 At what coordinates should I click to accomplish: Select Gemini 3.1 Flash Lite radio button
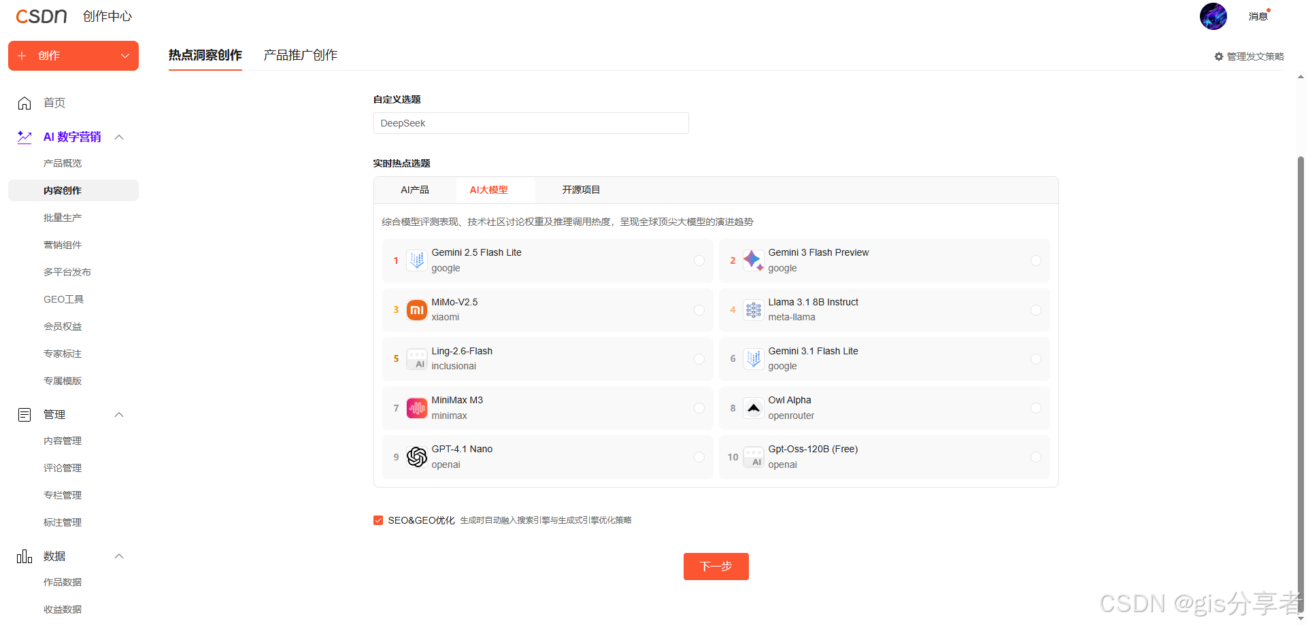tap(1036, 359)
